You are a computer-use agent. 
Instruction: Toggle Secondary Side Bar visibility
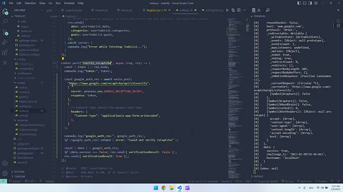click(310, 3)
